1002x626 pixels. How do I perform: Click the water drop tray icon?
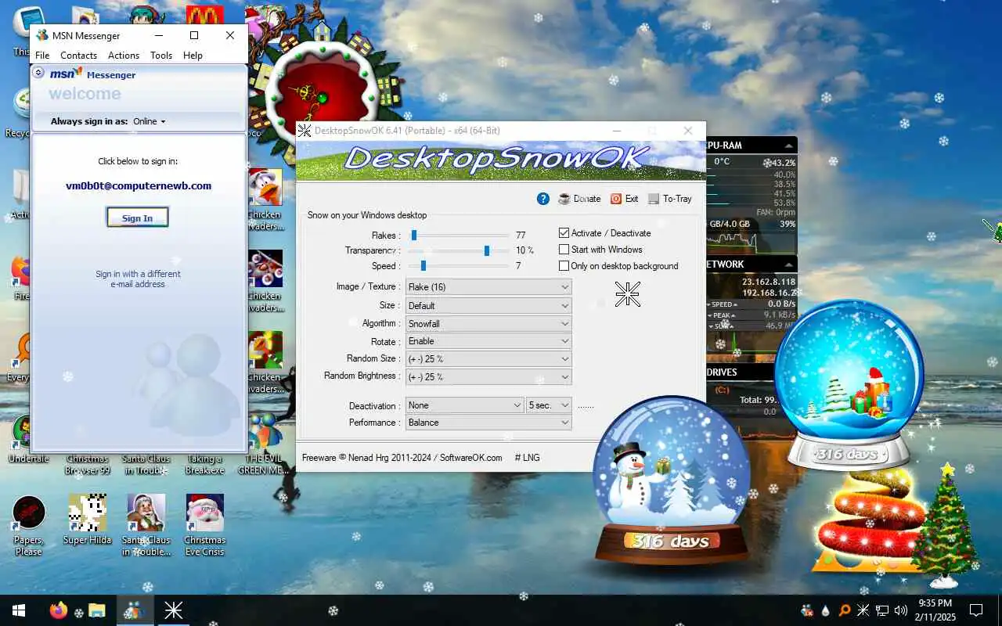(x=826, y=610)
